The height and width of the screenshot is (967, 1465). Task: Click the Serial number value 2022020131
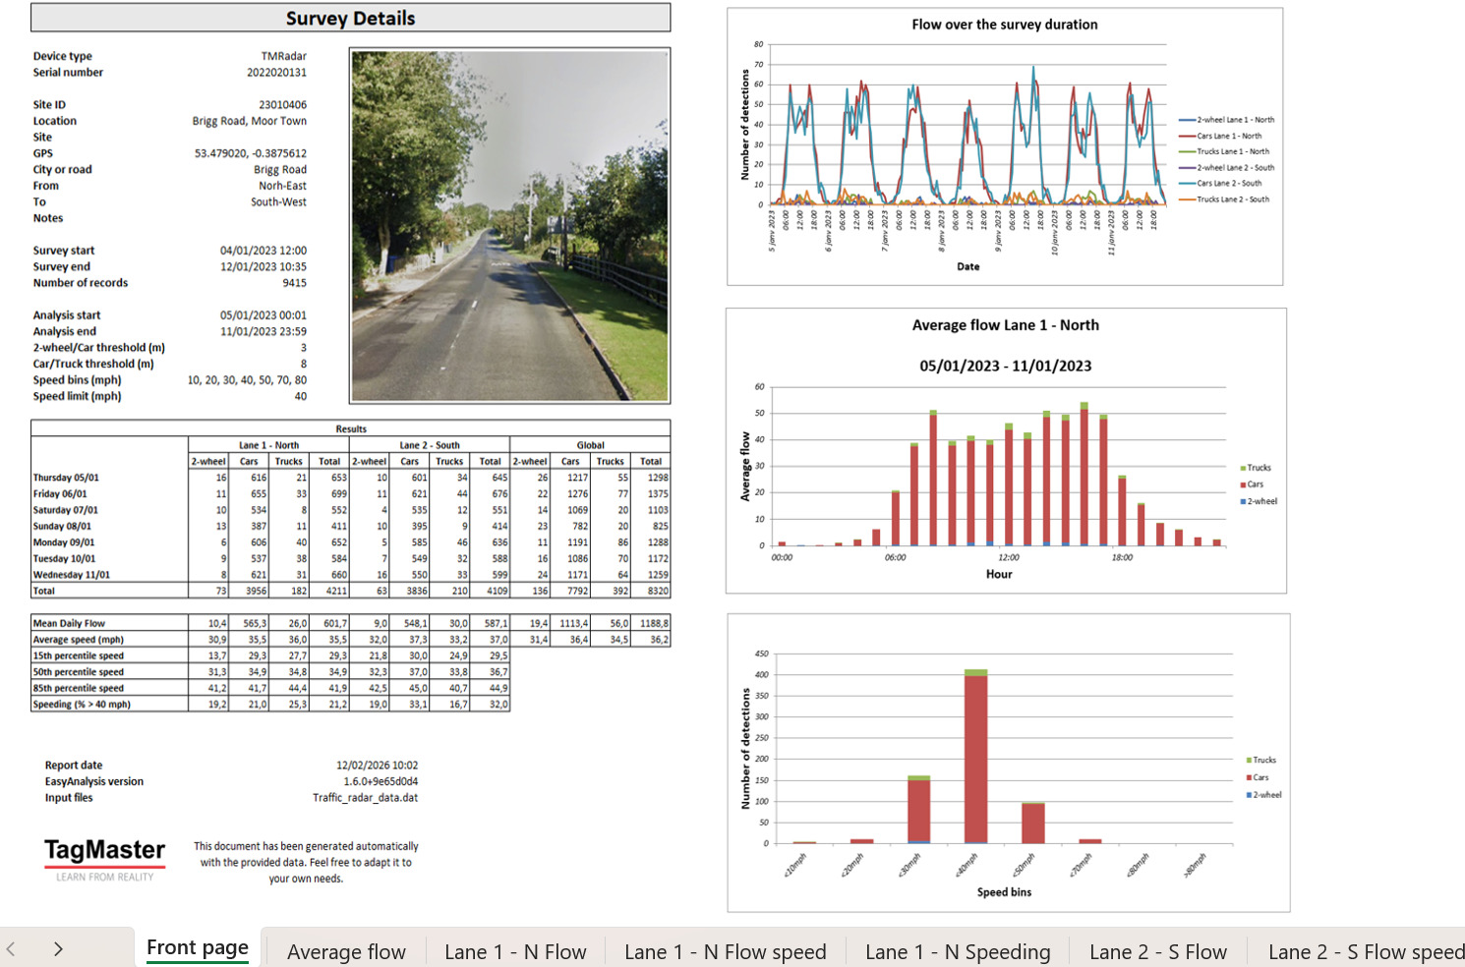[x=276, y=73]
